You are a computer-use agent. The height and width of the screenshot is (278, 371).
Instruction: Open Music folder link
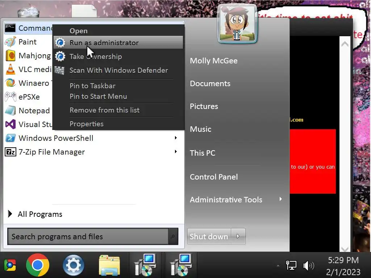pos(201,129)
